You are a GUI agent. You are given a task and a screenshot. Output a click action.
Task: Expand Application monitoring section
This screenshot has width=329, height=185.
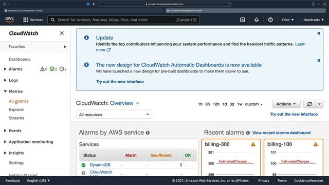pyautogui.click(x=5, y=142)
